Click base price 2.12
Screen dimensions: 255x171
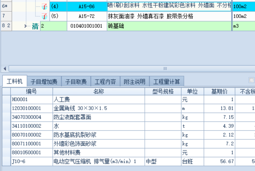219,135
